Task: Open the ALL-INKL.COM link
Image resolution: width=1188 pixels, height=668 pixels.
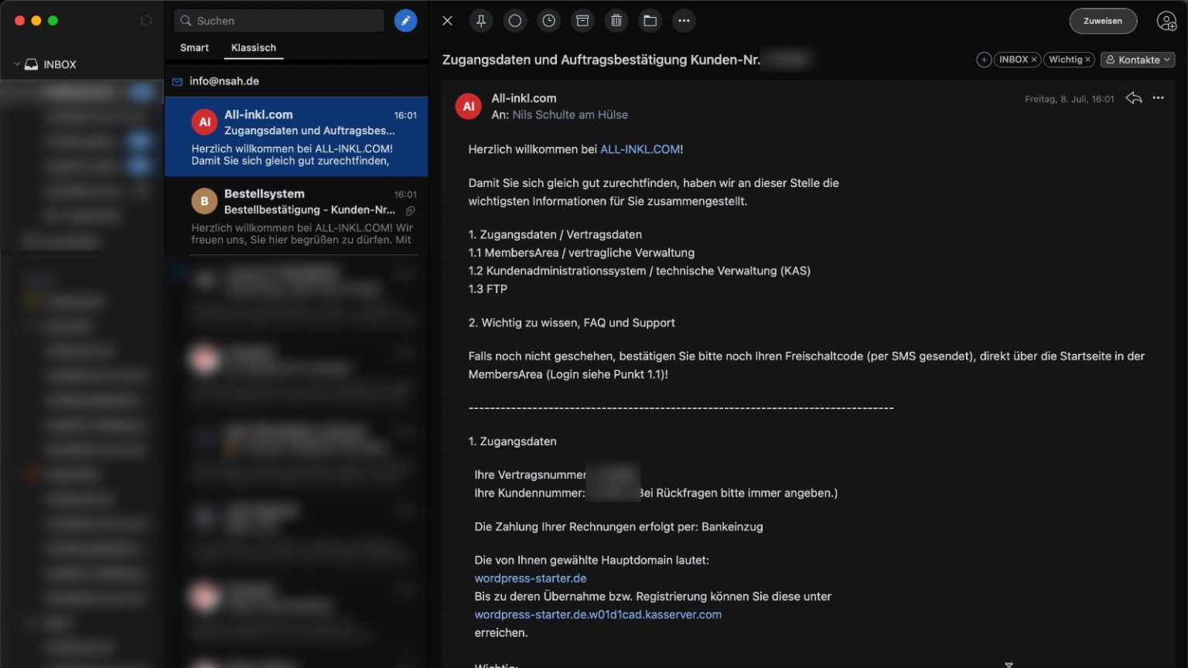Action: pyautogui.click(x=640, y=148)
